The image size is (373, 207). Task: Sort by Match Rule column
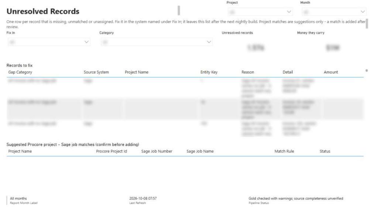pyautogui.click(x=284, y=151)
